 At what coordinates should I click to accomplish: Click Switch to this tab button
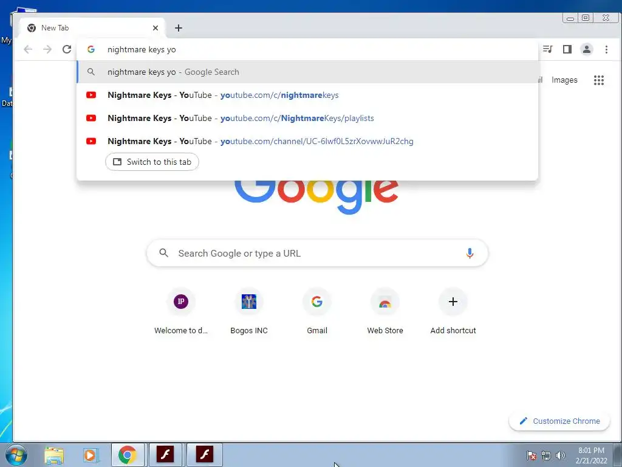coord(152,162)
